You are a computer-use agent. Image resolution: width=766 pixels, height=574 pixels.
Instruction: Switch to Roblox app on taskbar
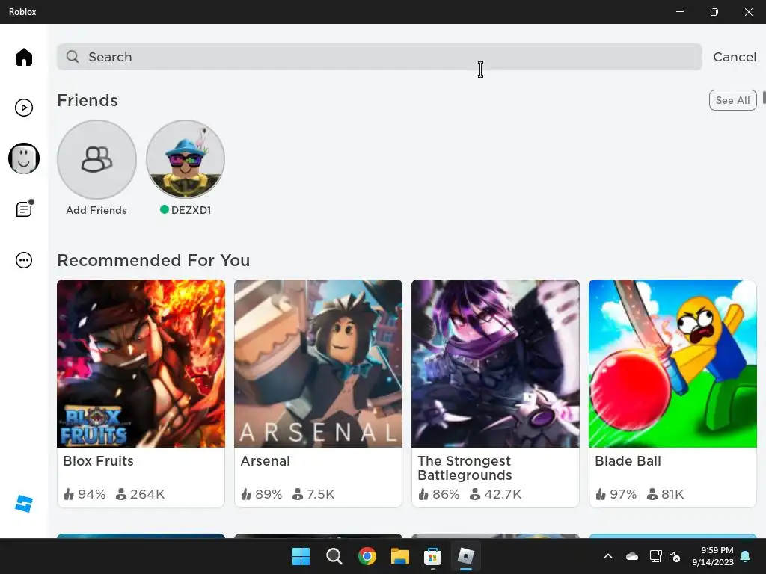pos(465,556)
